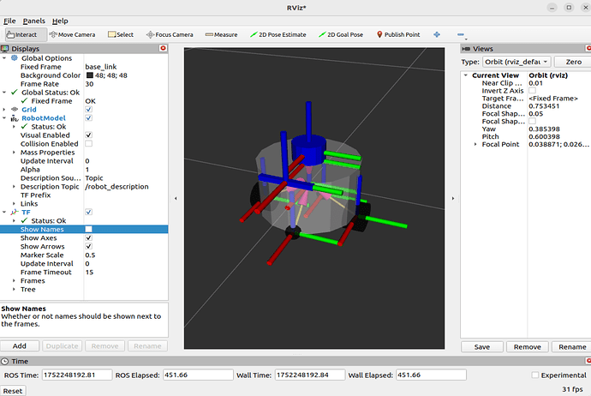Screen dimensions: 591x396
Task: Enable the Show Names checkbox
Action: tap(88, 230)
